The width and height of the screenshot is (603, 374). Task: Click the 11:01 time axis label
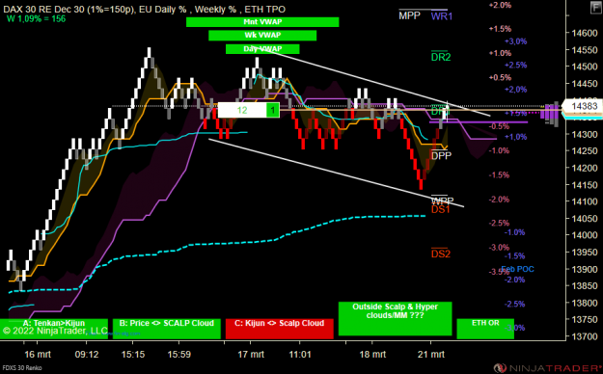(300, 354)
